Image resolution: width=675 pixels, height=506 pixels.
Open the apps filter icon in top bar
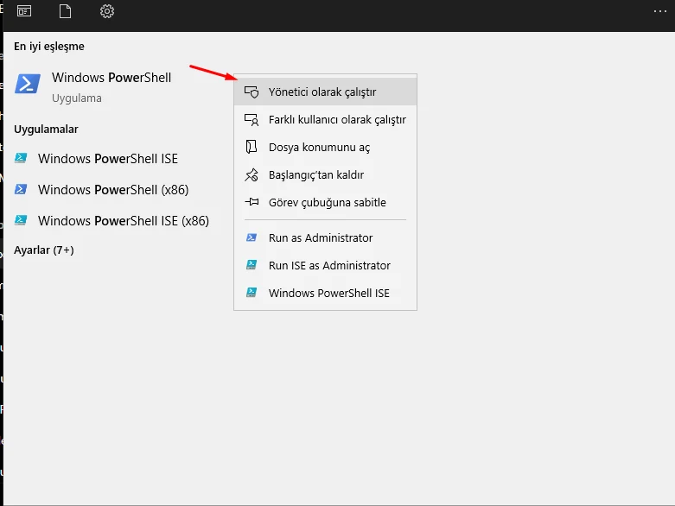coord(24,11)
